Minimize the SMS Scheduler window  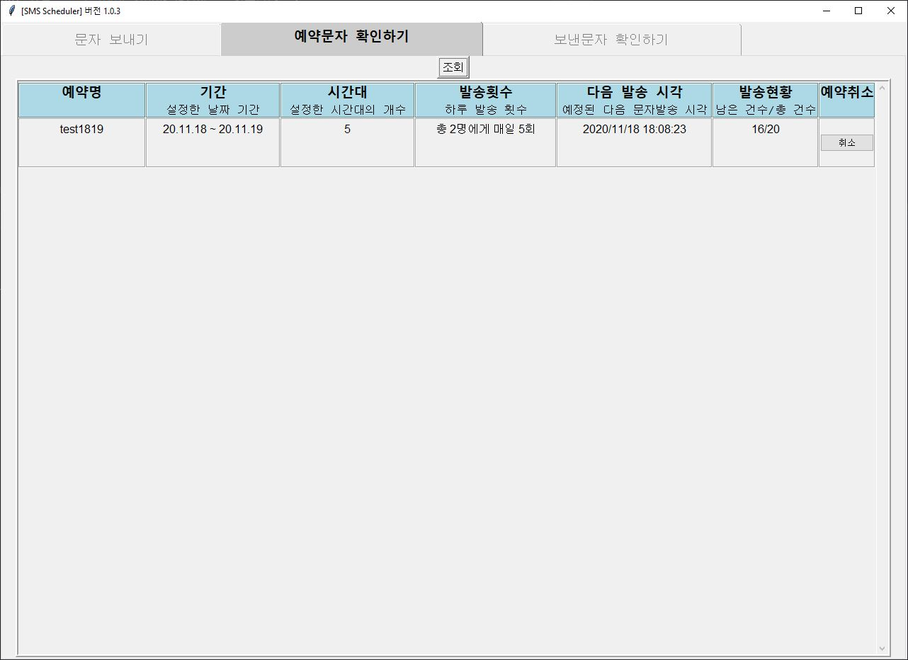(826, 11)
